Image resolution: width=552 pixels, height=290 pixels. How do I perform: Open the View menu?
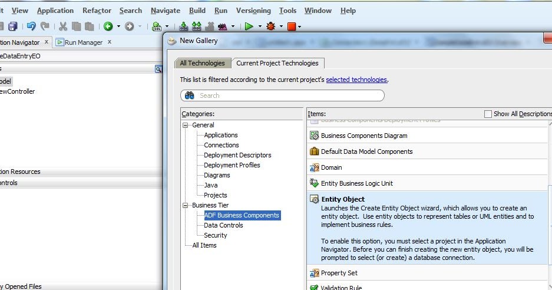(19, 11)
